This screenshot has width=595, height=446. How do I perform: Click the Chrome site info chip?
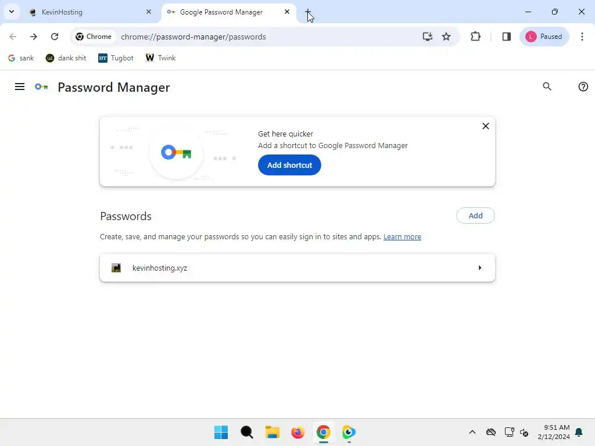94,37
